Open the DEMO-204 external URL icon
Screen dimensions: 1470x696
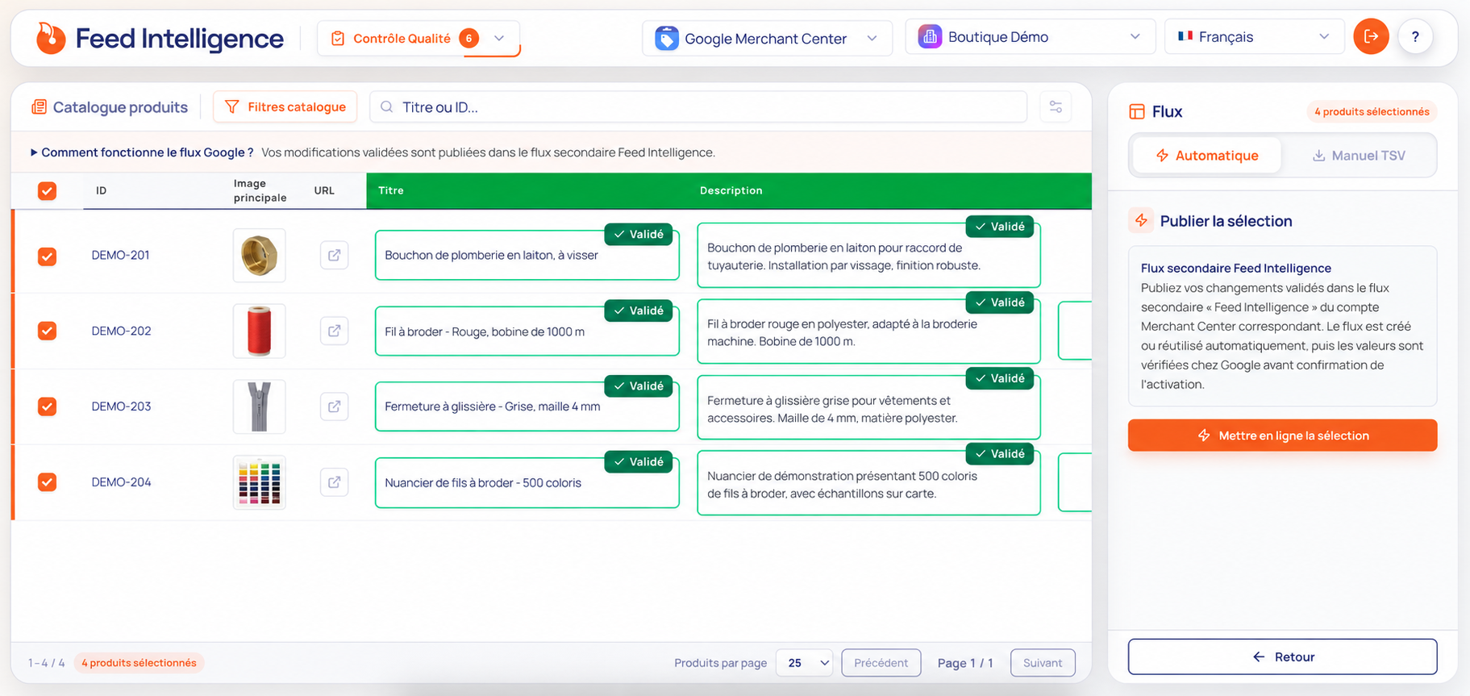334,482
